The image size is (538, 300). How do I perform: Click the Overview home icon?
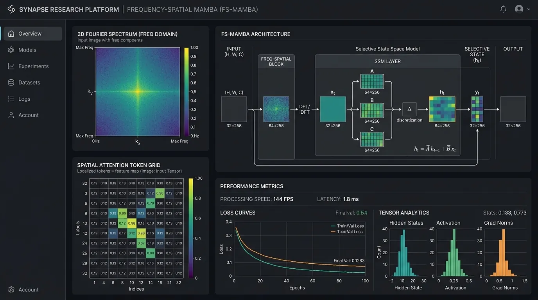point(11,34)
